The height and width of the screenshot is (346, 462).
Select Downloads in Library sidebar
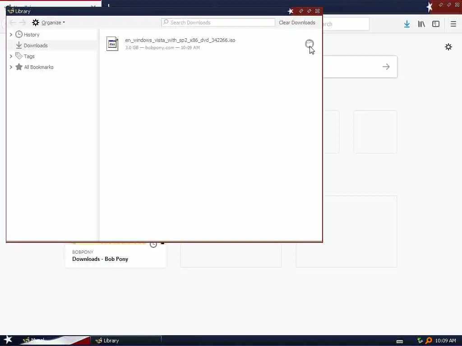point(36,46)
